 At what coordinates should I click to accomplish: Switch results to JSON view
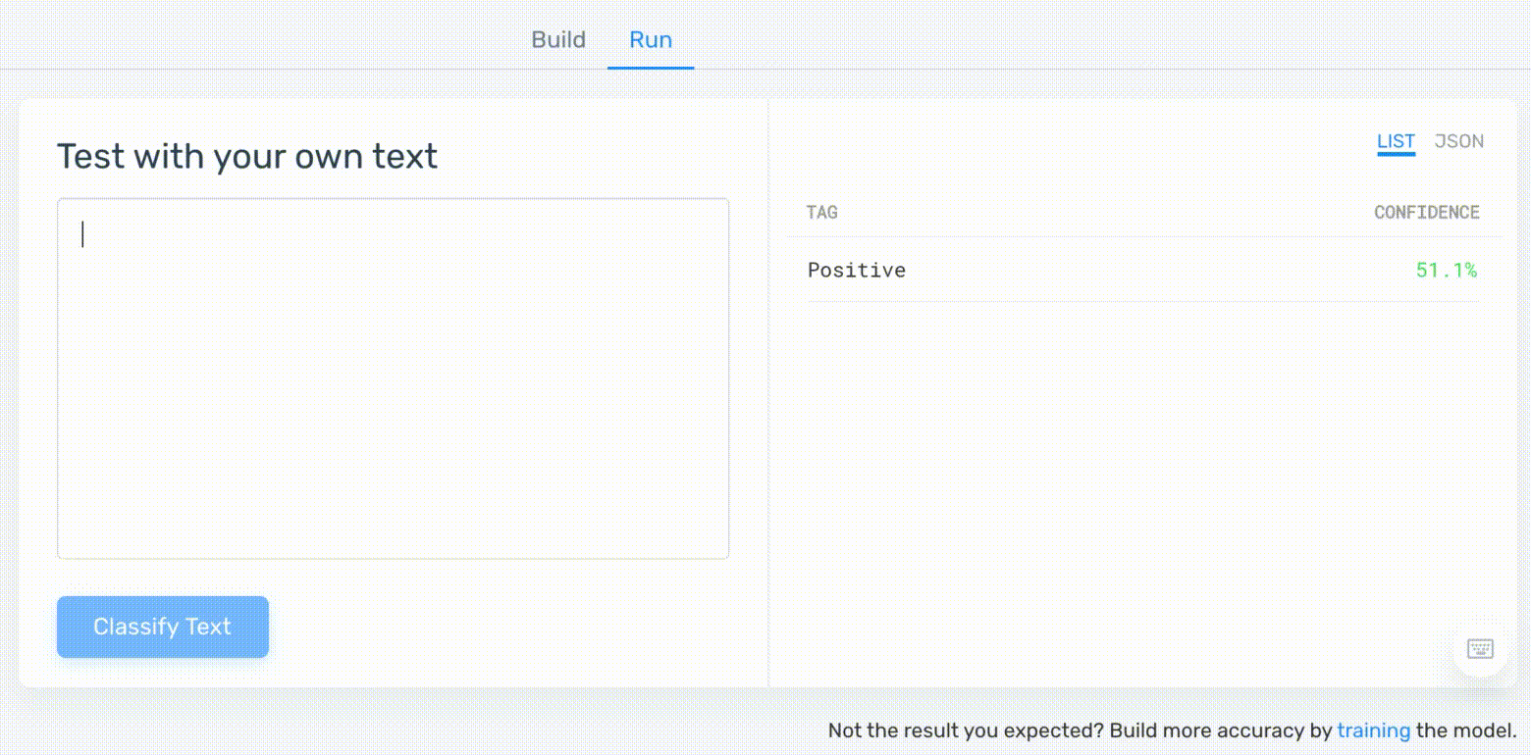click(1458, 141)
